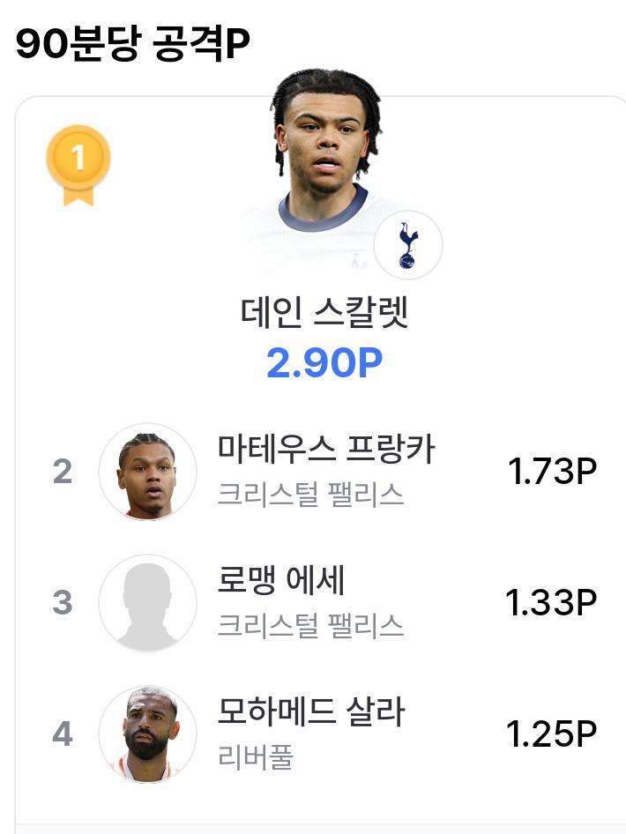
Task: Open 모하메드 살라 player name
Action: click(311, 711)
